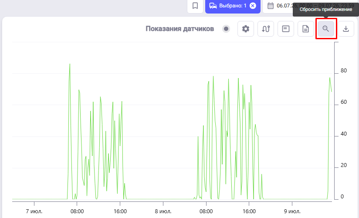
Task: Click the "Показания датчиков" chart title
Action: click(180, 29)
